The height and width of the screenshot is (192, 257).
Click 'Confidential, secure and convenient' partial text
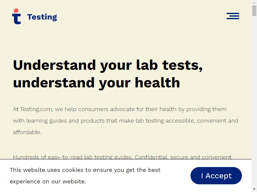(183, 157)
